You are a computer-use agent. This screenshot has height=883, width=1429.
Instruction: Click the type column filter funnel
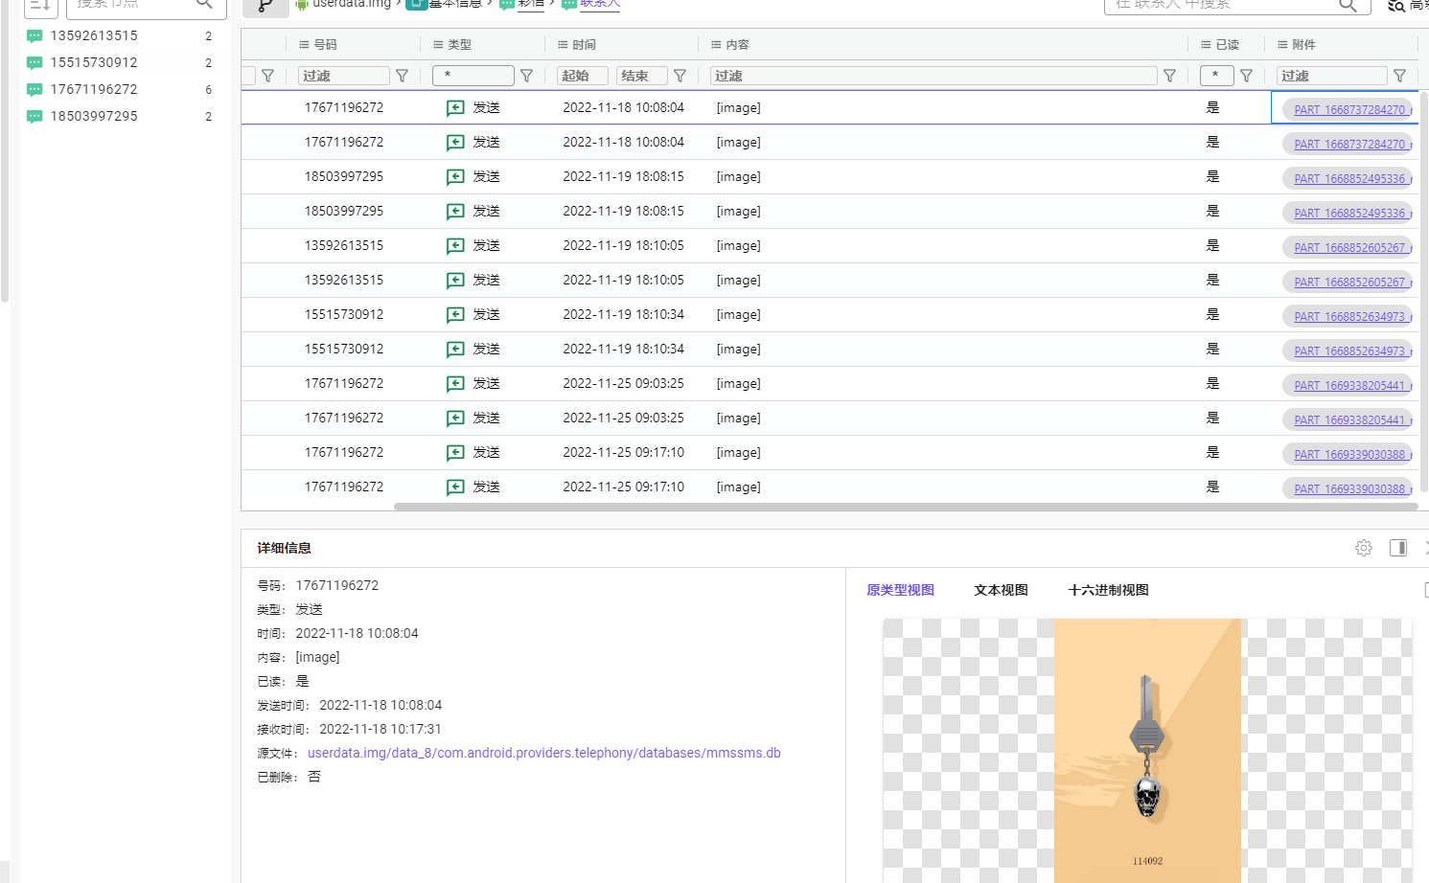[527, 76]
